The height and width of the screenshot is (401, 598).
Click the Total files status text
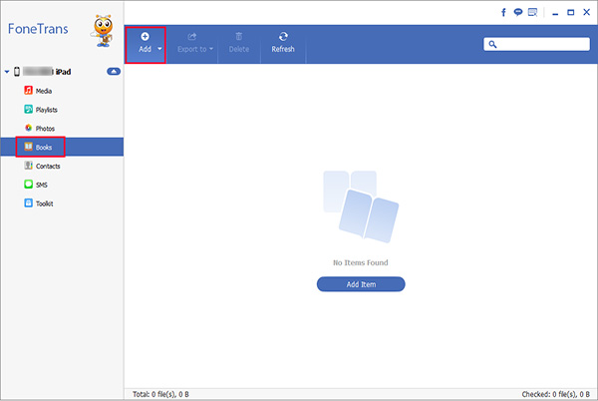[160, 394]
